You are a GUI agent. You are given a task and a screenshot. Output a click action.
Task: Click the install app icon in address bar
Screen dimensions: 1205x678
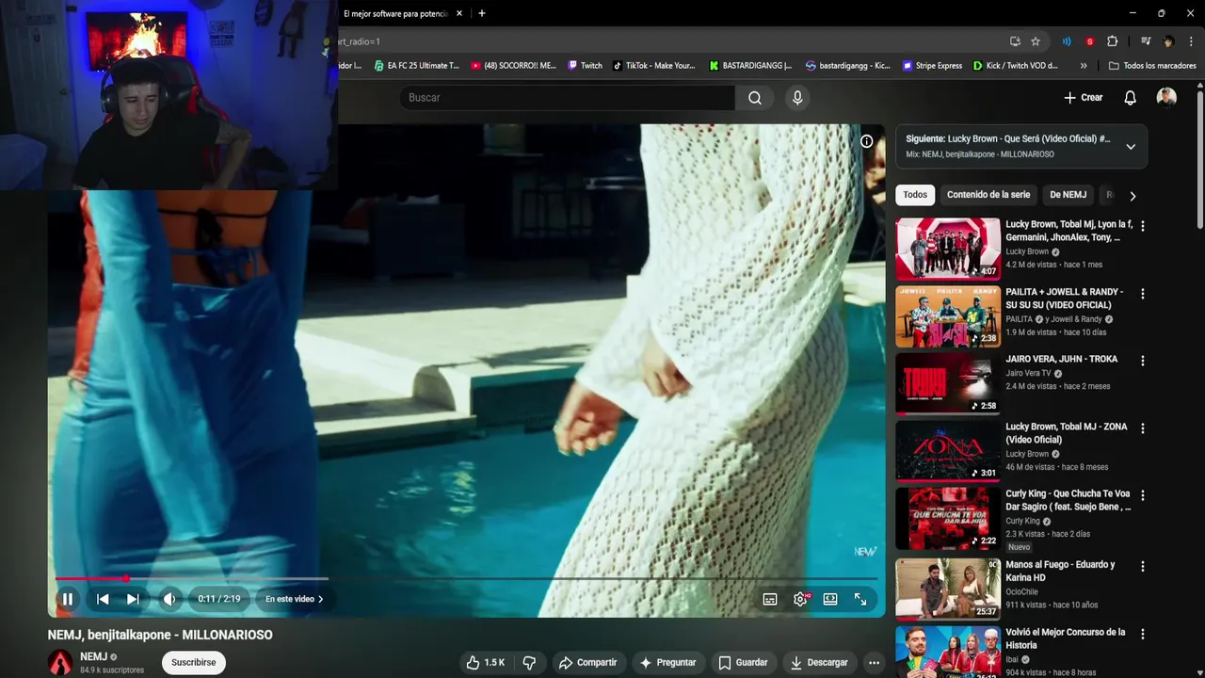(x=1015, y=41)
